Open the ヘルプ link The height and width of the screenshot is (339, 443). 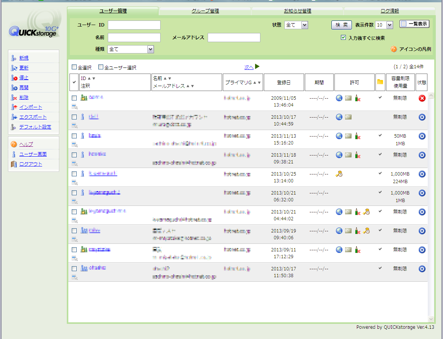pos(26,144)
